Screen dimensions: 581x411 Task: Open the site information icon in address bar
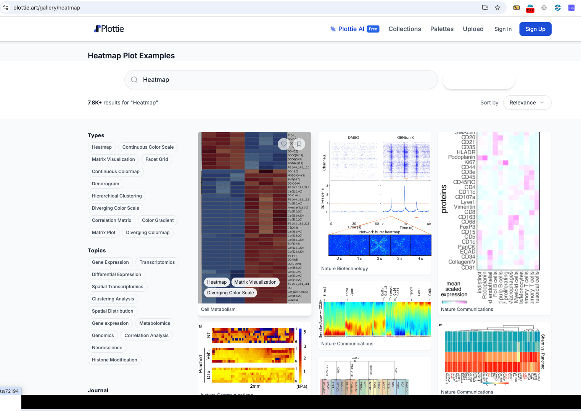[6, 8]
